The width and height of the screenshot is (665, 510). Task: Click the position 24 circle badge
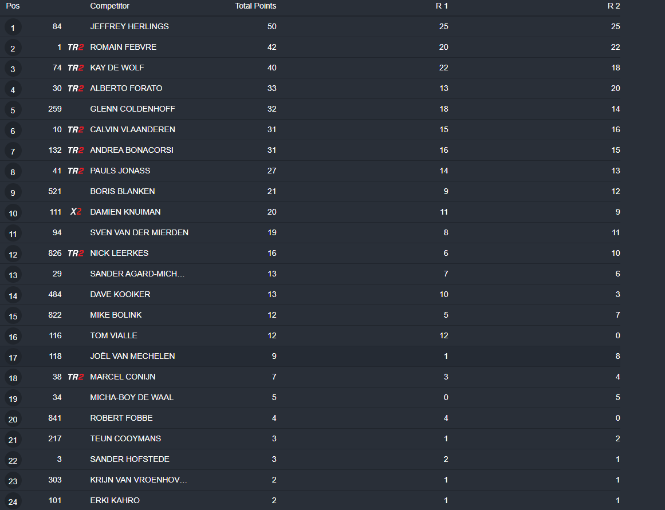tap(13, 501)
